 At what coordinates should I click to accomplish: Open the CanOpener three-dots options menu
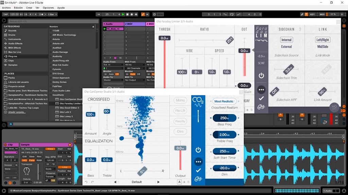click(198, 162)
